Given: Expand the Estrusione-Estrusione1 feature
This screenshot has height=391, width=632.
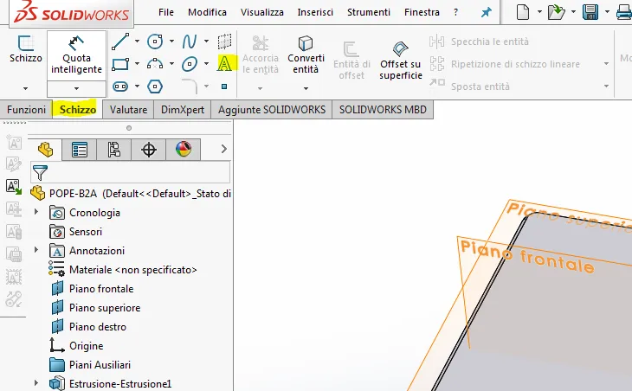Looking at the screenshot, I should tap(36, 383).
